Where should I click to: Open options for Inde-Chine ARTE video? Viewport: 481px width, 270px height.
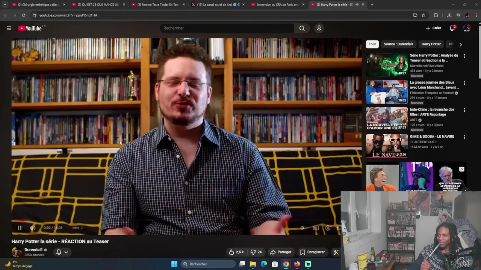pos(464,110)
